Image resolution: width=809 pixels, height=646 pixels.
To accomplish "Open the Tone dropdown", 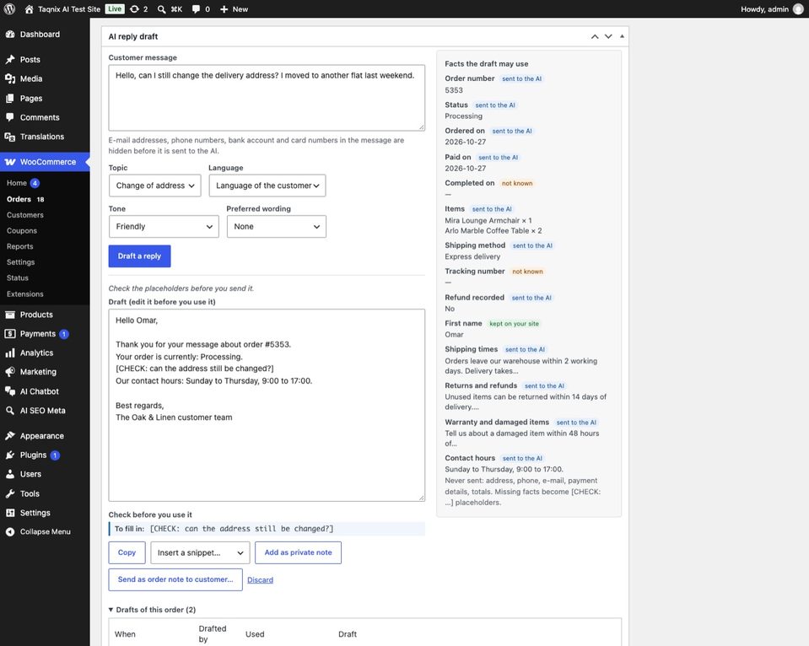I will pyautogui.click(x=164, y=227).
